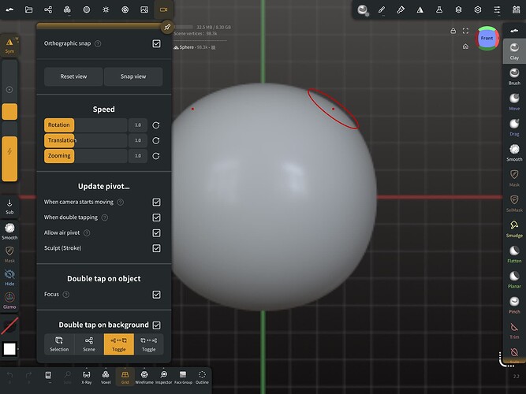Select the Brush tool
Image resolution: width=526 pixels, height=394 pixels.
tap(514, 76)
